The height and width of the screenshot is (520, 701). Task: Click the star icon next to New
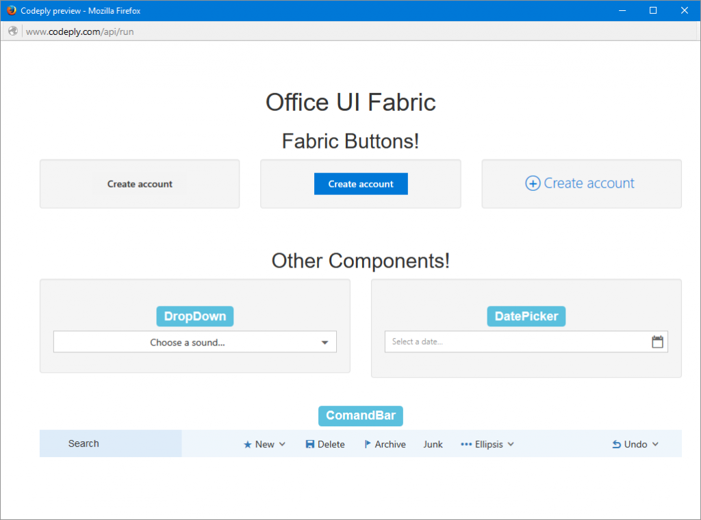tap(247, 445)
